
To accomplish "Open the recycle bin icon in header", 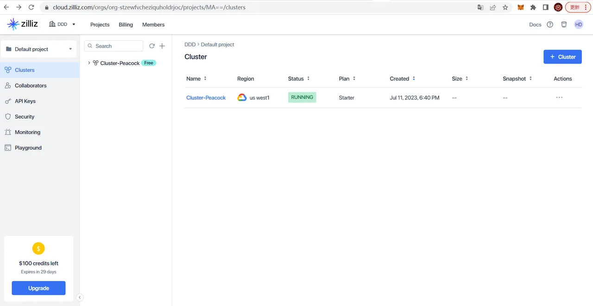I will pyautogui.click(x=564, y=25).
